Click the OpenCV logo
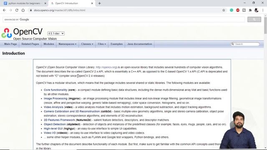The width and height of the screenshot is (267, 150). tap(7, 33)
